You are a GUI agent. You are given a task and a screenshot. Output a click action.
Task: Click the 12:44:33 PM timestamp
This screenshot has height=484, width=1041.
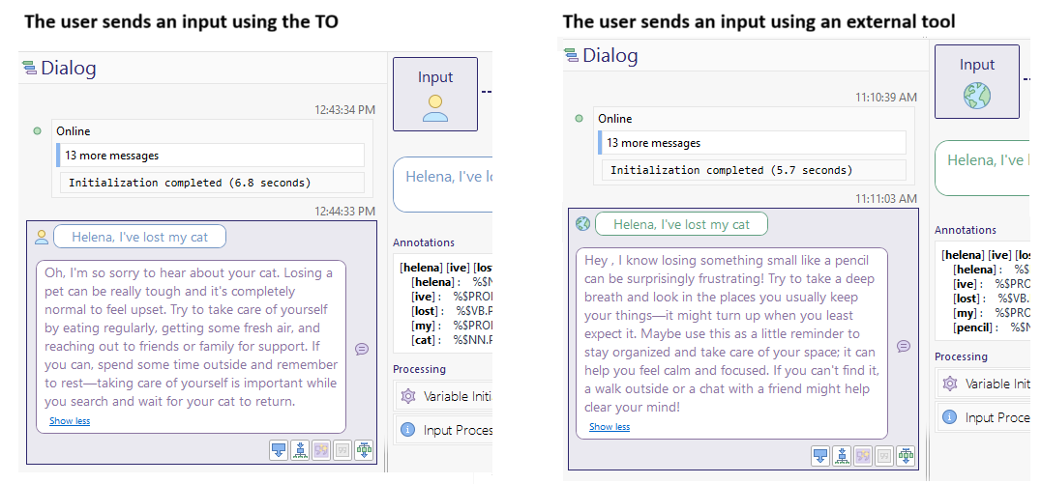click(344, 211)
